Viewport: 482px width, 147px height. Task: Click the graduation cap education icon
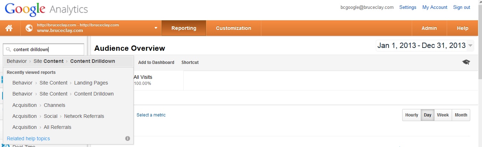point(466,62)
